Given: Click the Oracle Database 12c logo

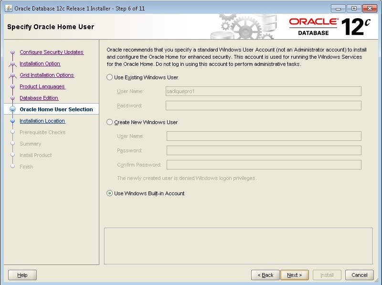Looking at the screenshot, I should (329, 27).
